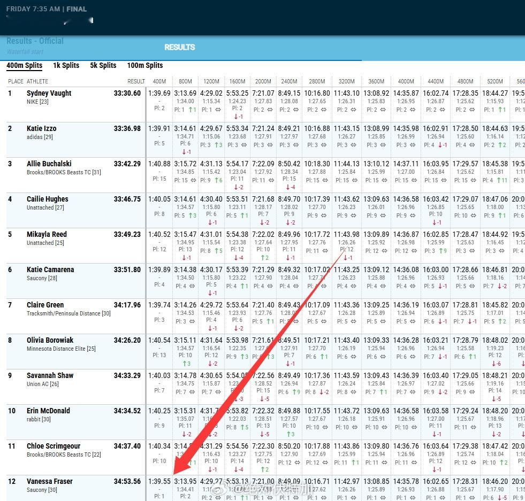Click the 2000M column header
The height and width of the screenshot is (501, 525).
(x=263, y=81)
